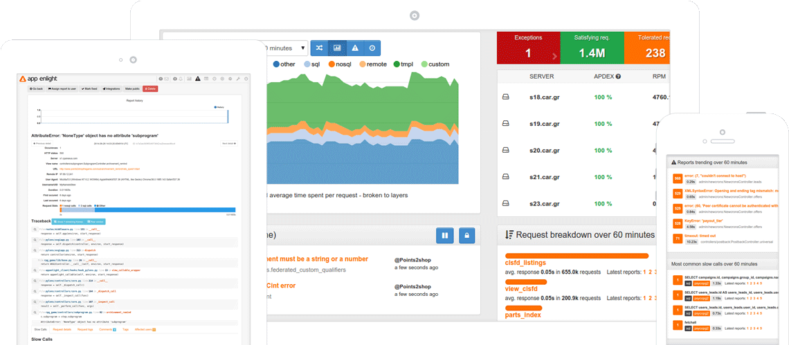Switch to the Affected users tab
The width and height of the screenshot is (789, 345).
coord(145,329)
